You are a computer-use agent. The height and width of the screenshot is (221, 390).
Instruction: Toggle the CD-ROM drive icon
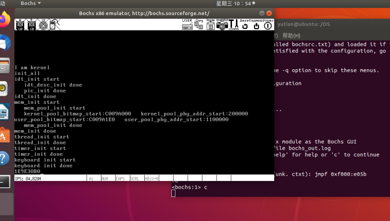43,25
